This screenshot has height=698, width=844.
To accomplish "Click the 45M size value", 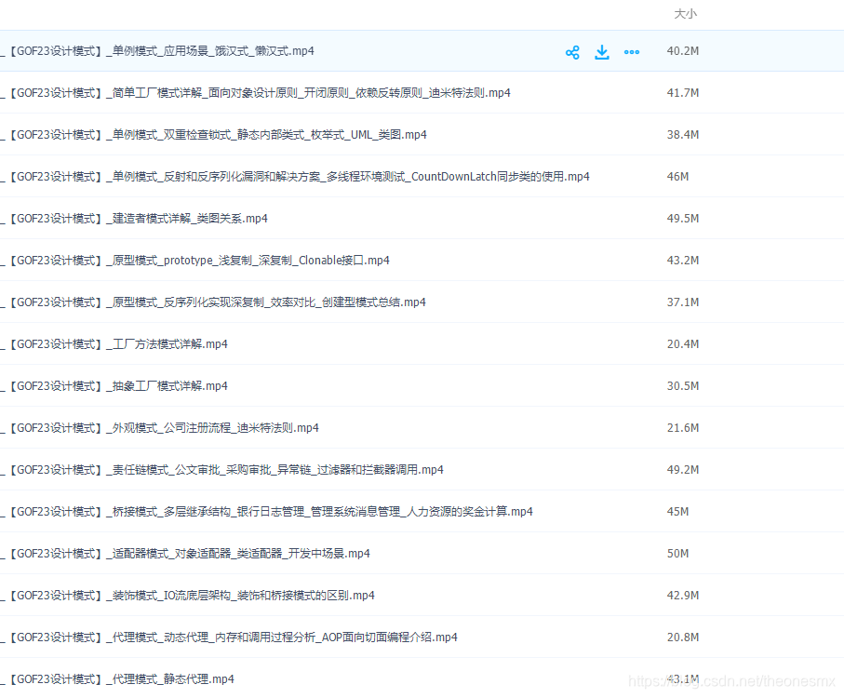I will [677, 513].
